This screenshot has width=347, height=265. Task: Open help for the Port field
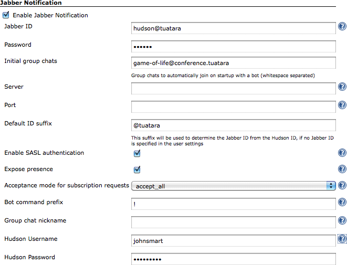pos(342,105)
